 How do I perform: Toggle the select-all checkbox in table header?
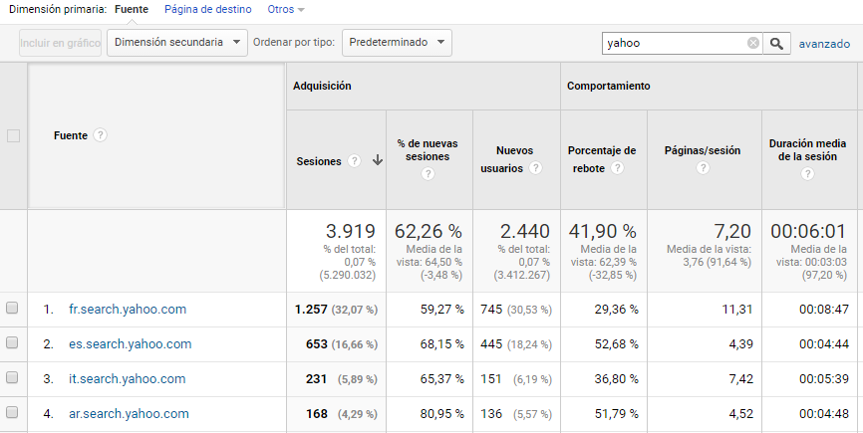(x=13, y=136)
